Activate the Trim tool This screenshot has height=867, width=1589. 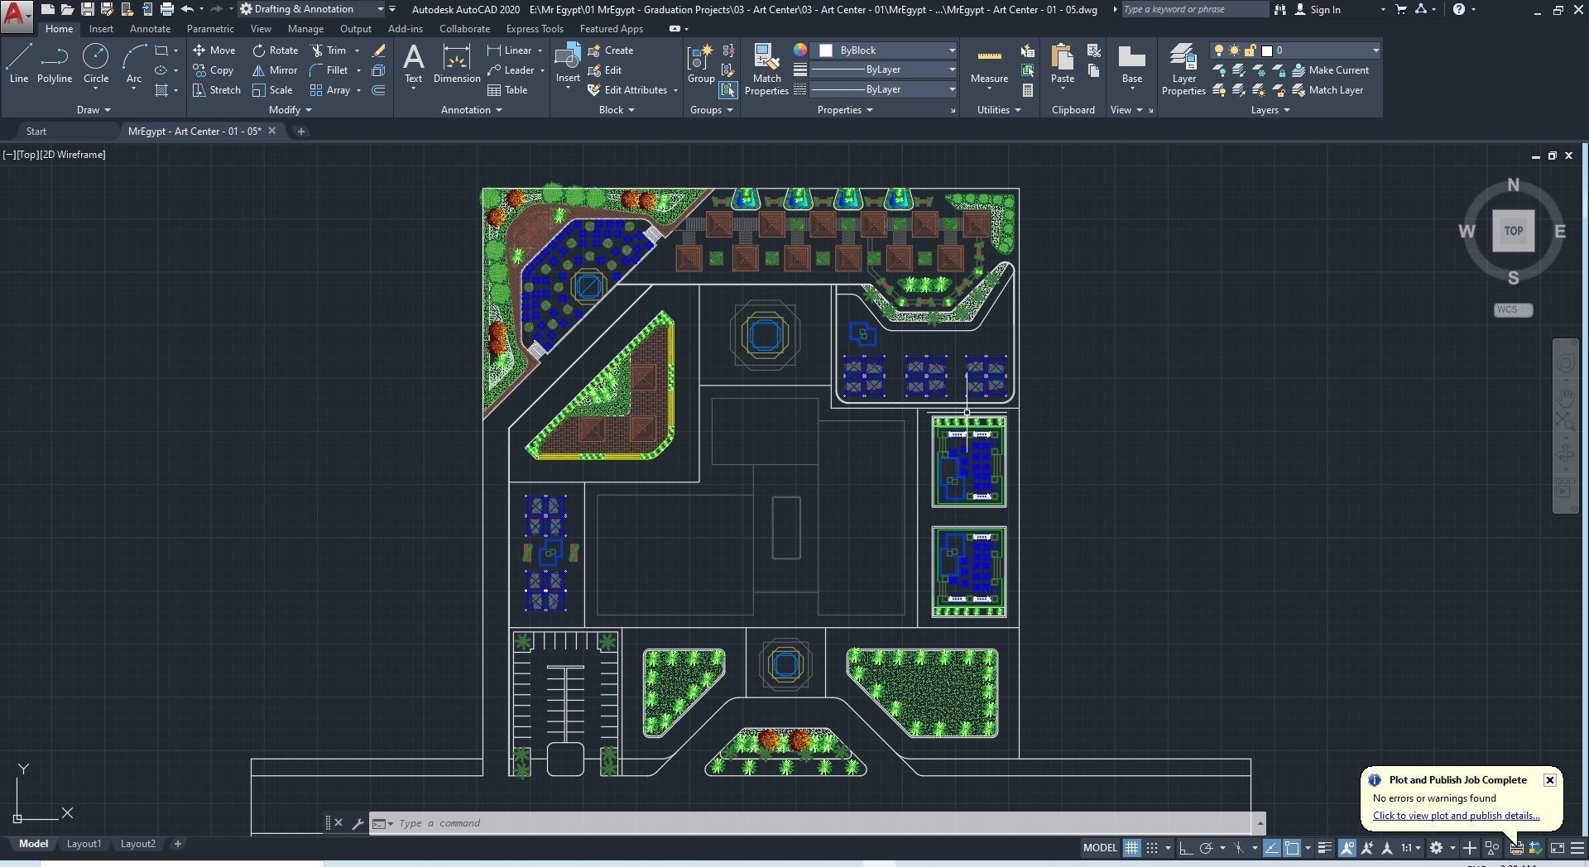click(329, 50)
